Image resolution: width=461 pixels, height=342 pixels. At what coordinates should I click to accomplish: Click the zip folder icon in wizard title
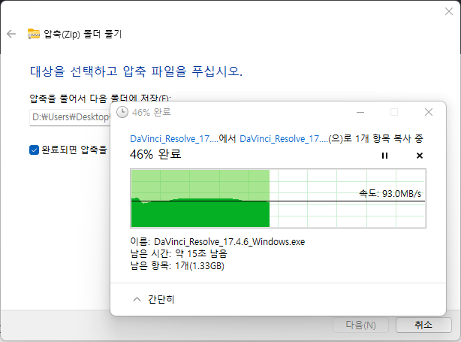pyautogui.click(x=34, y=34)
